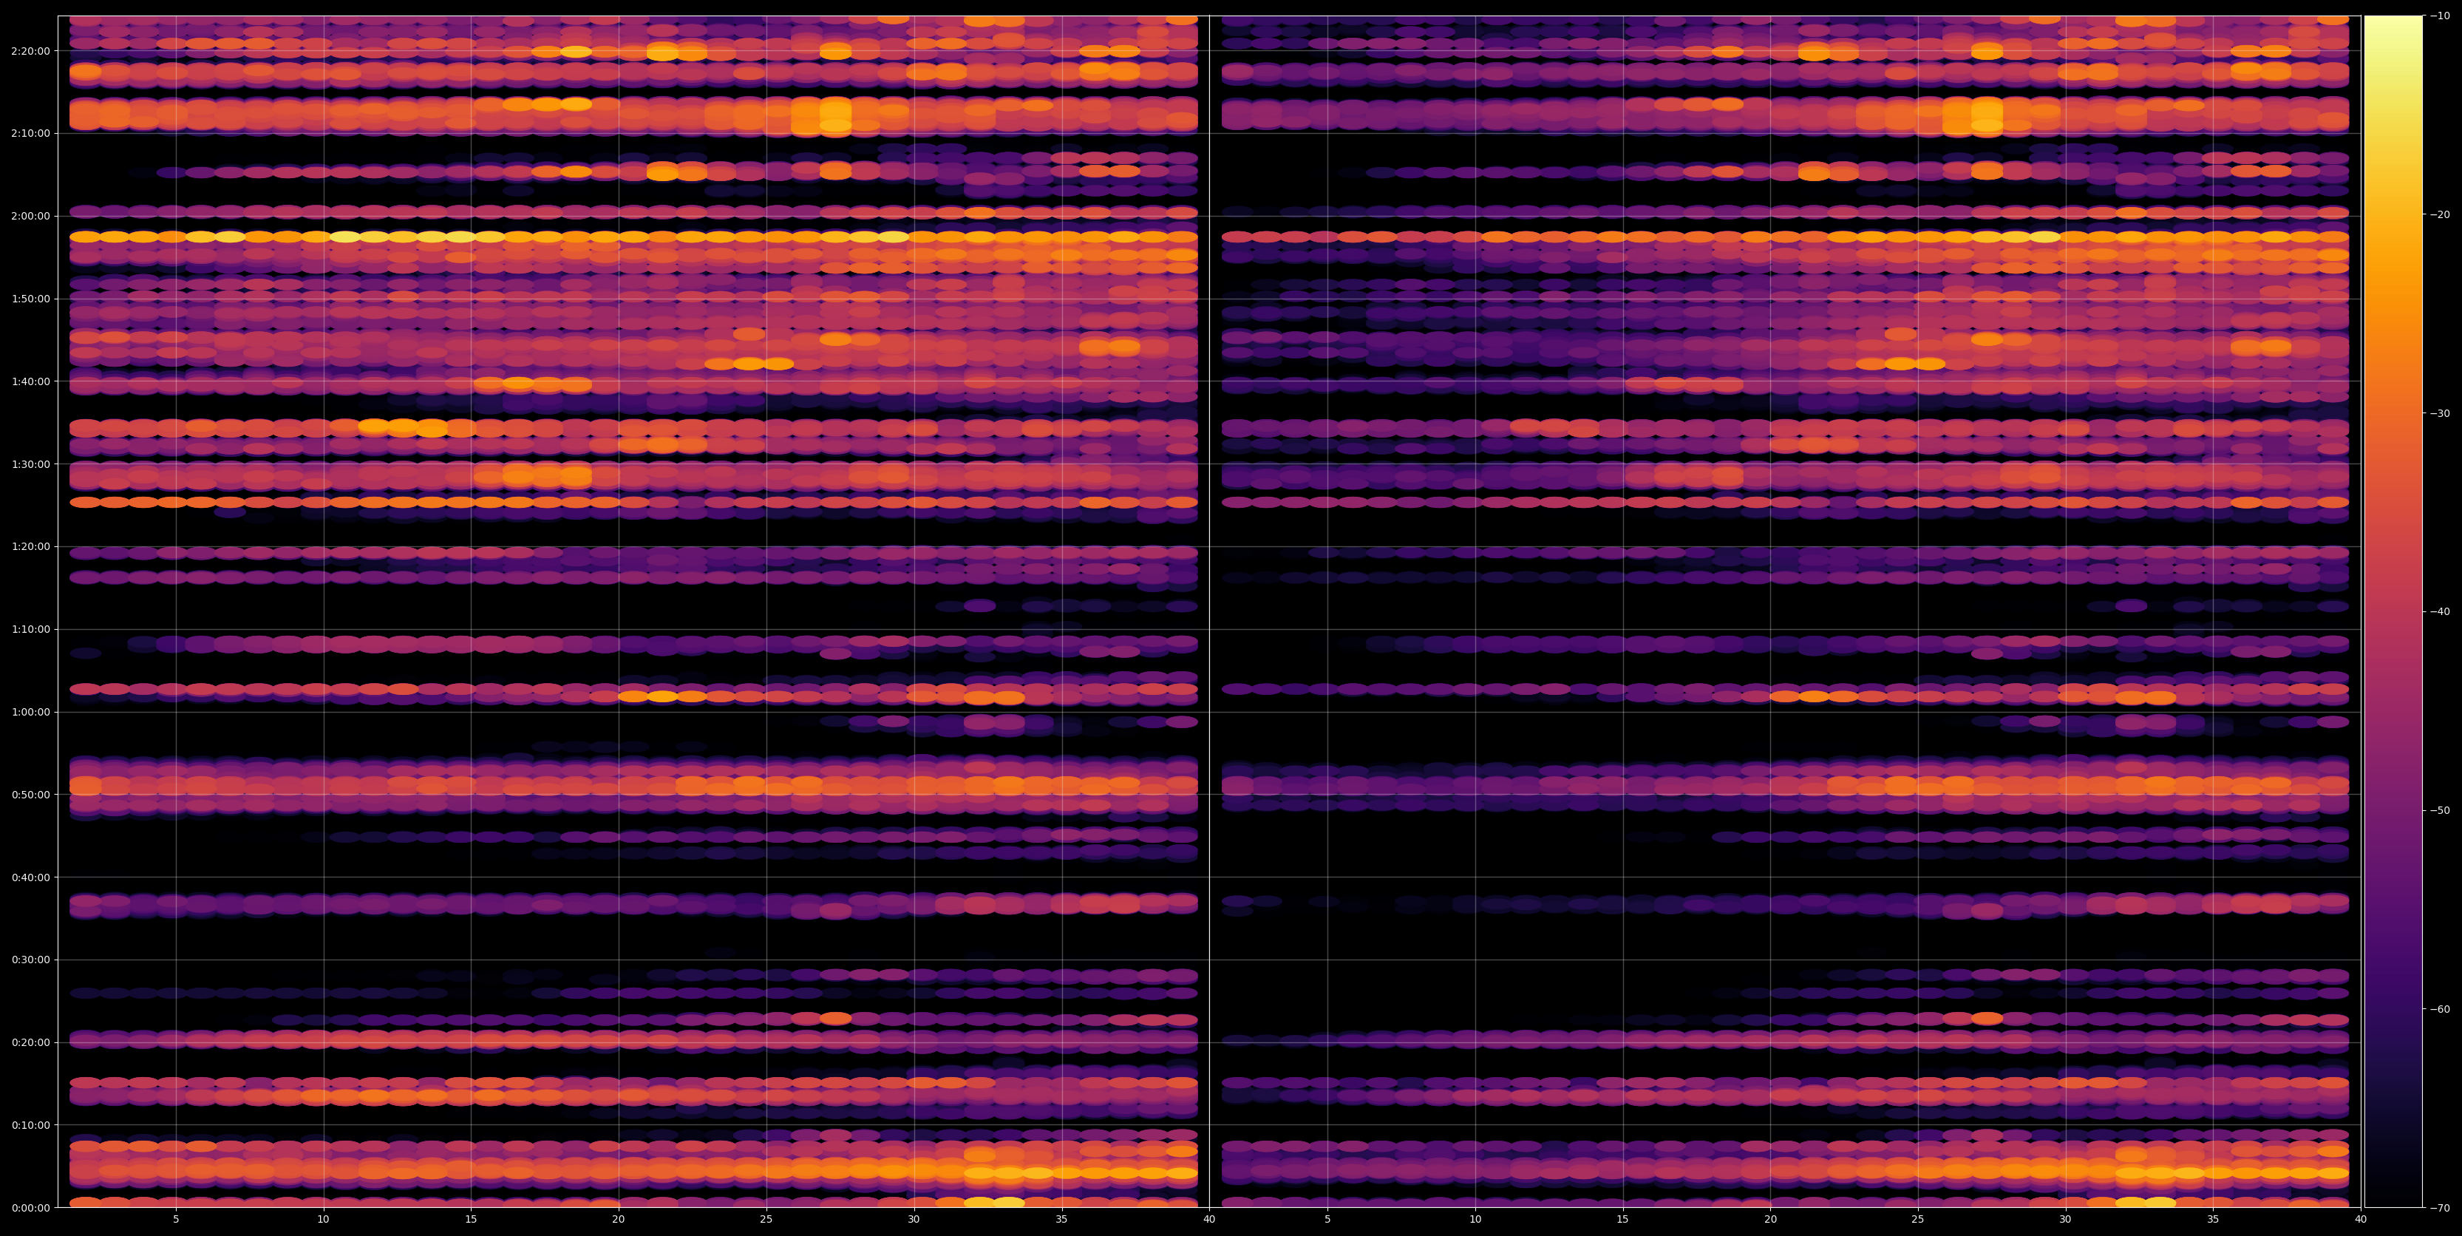Click x-axis tick 5 of the right heatmap
The width and height of the screenshot is (2462, 1236).
1327,1219
